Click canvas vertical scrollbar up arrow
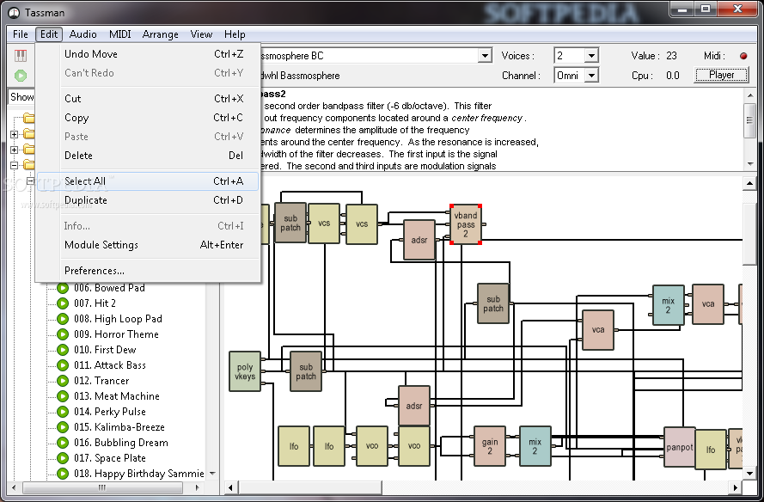The image size is (764, 502). click(749, 183)
